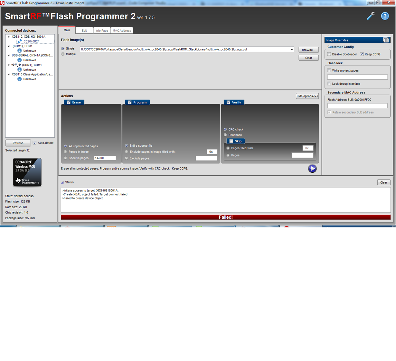This screenshot has width=396, height=361.
Task: Click the Write-protect pages input field
Action: 357,77
